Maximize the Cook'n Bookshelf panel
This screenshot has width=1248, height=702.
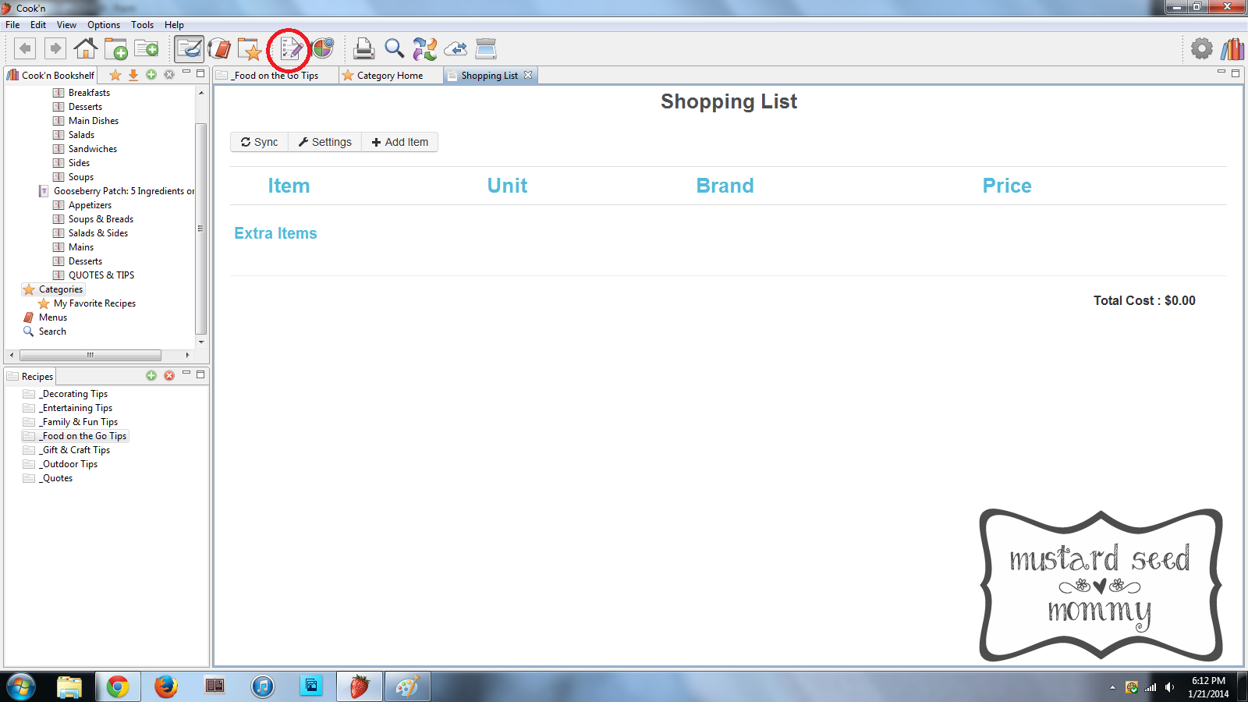point(200,73)
